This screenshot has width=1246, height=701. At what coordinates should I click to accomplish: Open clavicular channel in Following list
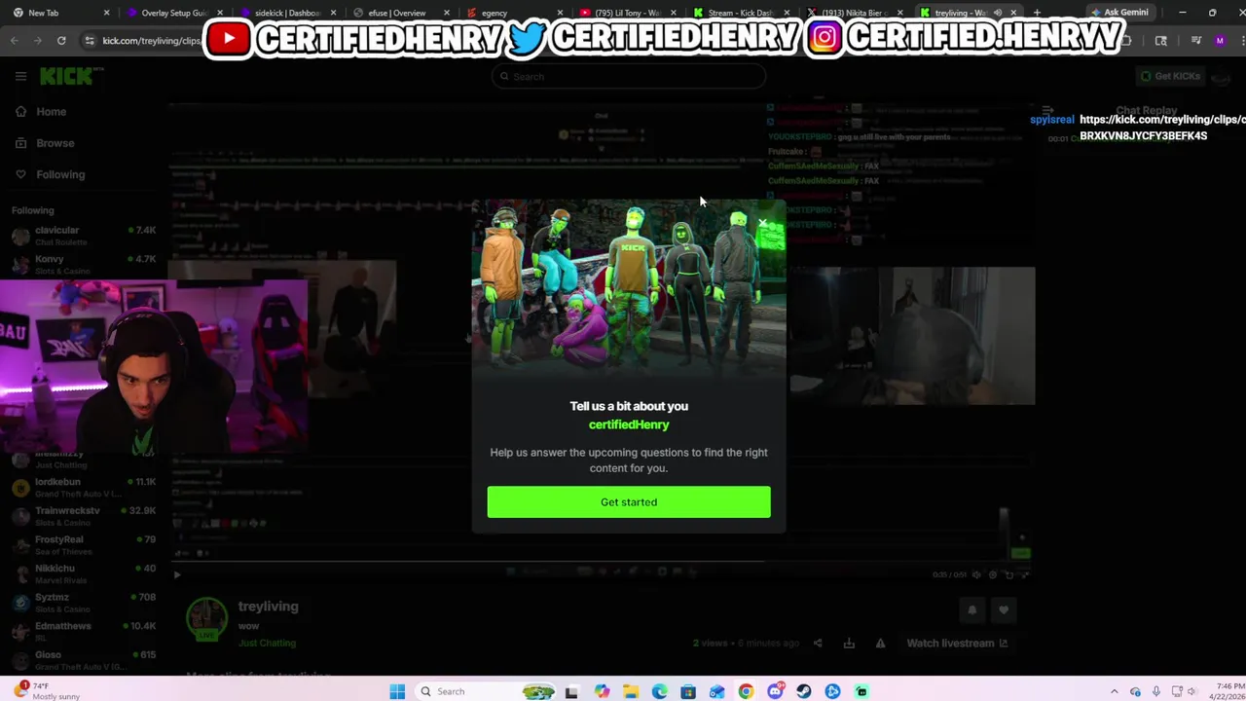pyautogui.click(x=84, y=236)
